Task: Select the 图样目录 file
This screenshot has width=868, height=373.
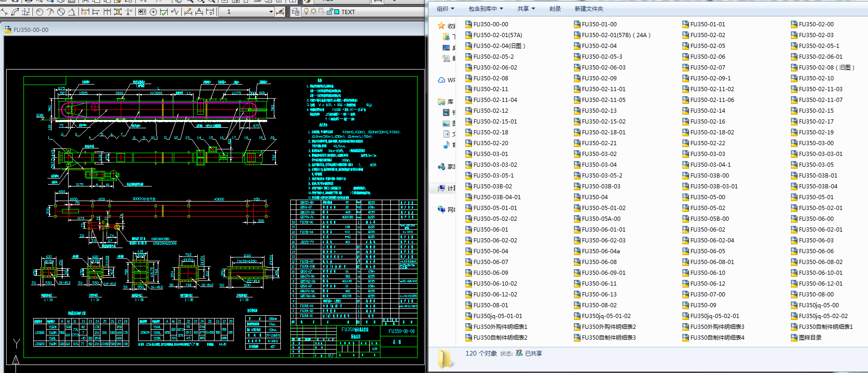Action: tap(810, 338)
